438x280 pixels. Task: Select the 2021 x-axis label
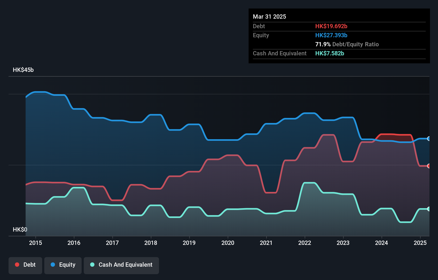tap(266, 243)
